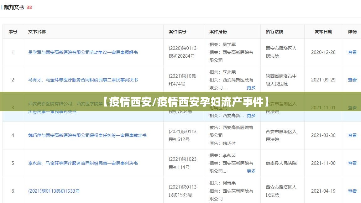This screenshot has height=203, width=361.
Task: Click the 发布日期 column header
Action: tap(323, 32)
